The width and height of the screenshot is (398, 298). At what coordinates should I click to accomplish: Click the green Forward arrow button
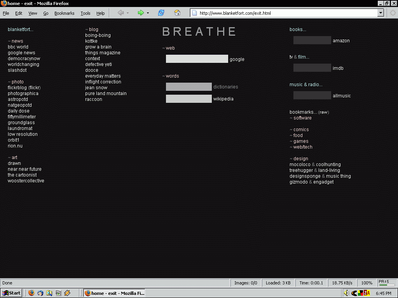141,13
